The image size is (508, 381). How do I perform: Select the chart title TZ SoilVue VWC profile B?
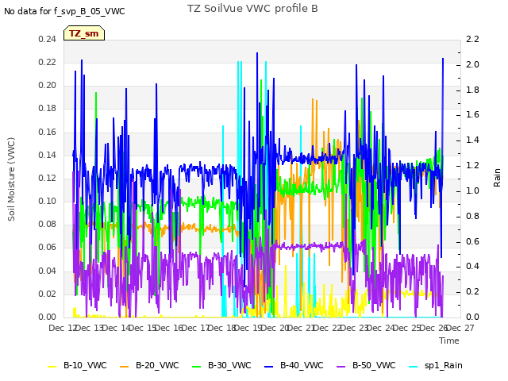[252, 9]
